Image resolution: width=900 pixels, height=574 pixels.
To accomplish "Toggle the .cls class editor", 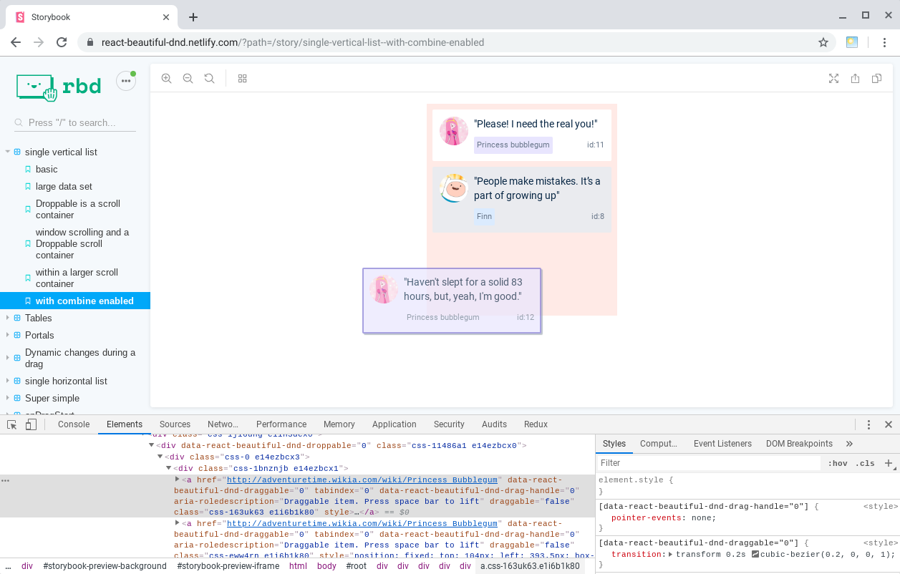I will pos(866,463).
